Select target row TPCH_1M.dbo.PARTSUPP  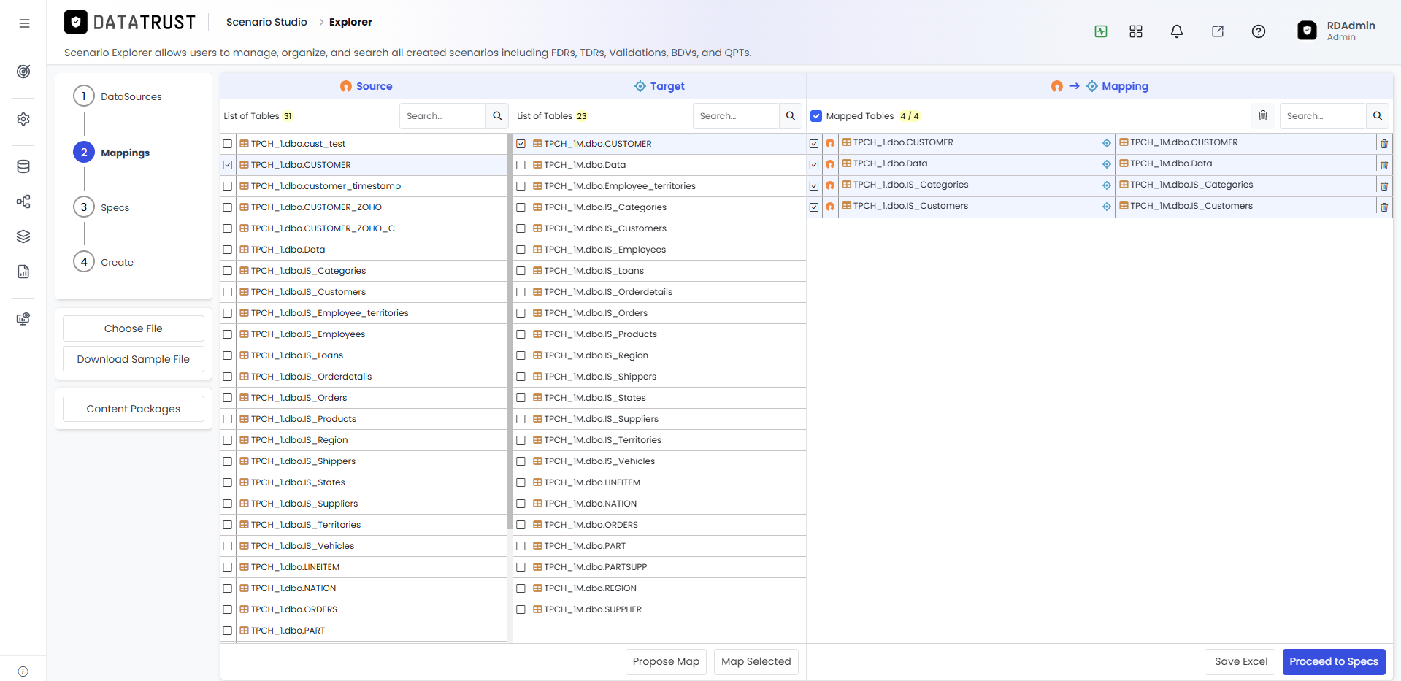(x=659, y=567)
